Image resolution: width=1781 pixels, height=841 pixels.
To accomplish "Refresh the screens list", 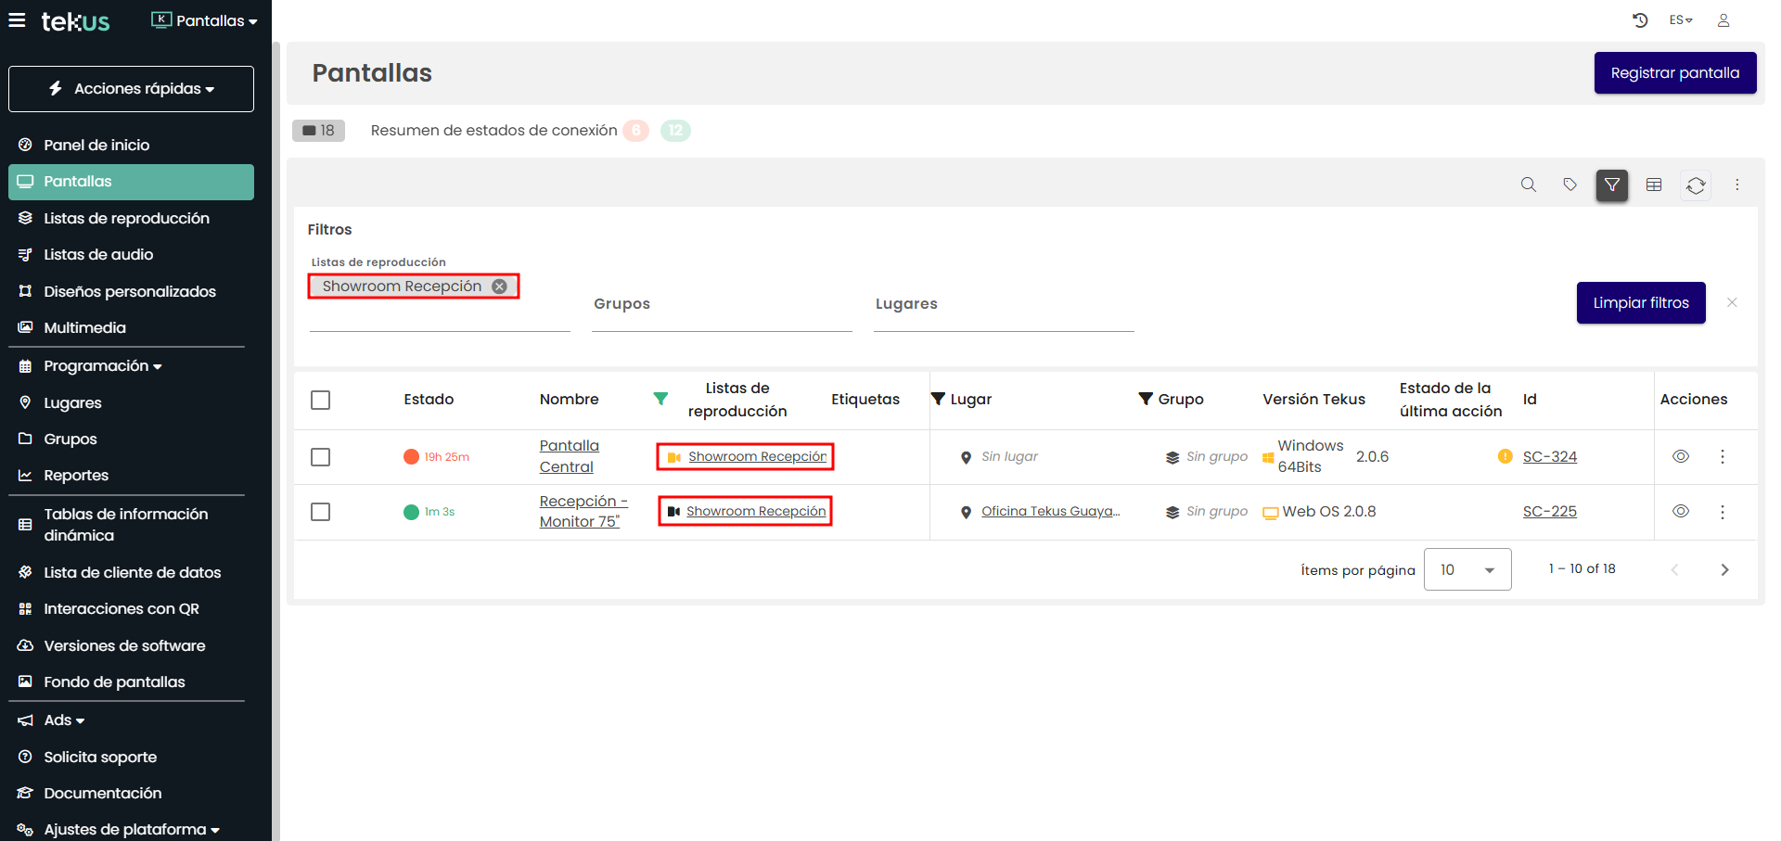I will pos(1695,185).
